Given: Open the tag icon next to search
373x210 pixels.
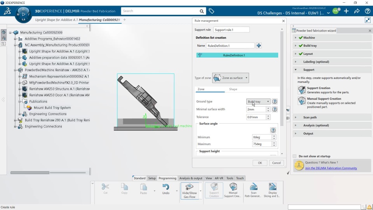Looking at the screenshot, I should coord(211,11).
